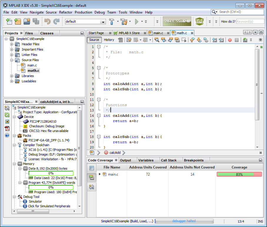
Task: Click the New Project toolbar icon
Action: click(x=18, y=21)
